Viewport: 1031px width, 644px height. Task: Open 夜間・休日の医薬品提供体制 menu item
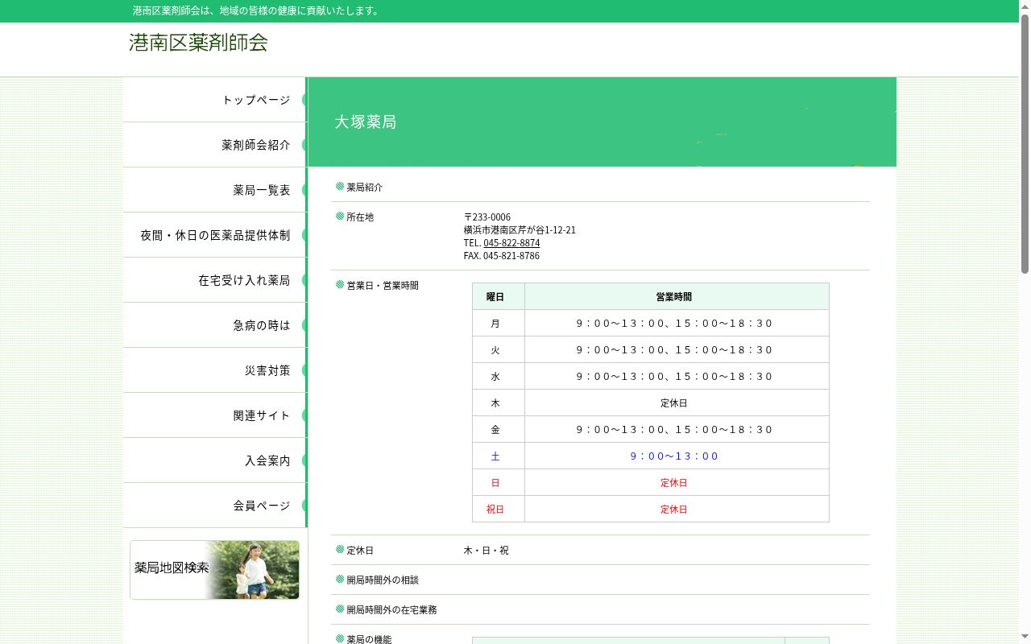(x=215, y=235)
